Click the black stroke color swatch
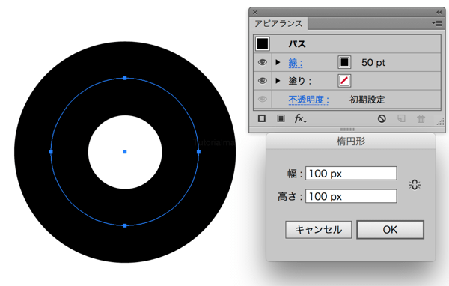The height and width of the screenshot is (286, 449). 344,62
